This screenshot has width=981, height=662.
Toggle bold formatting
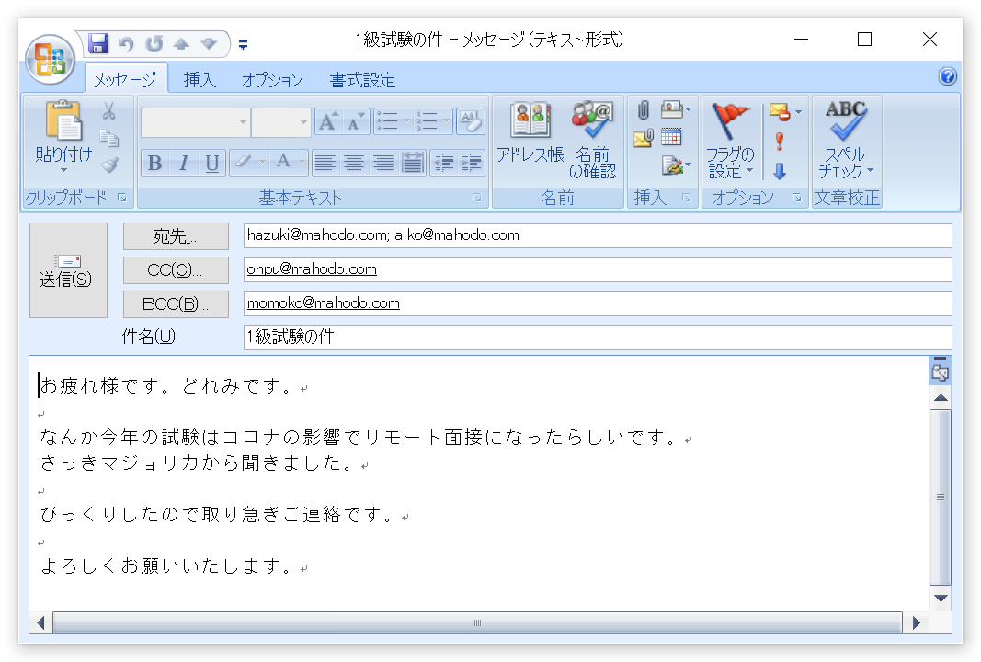[x=153, y=163]
